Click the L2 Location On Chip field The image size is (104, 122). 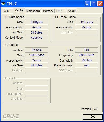[x=37, y=50]
